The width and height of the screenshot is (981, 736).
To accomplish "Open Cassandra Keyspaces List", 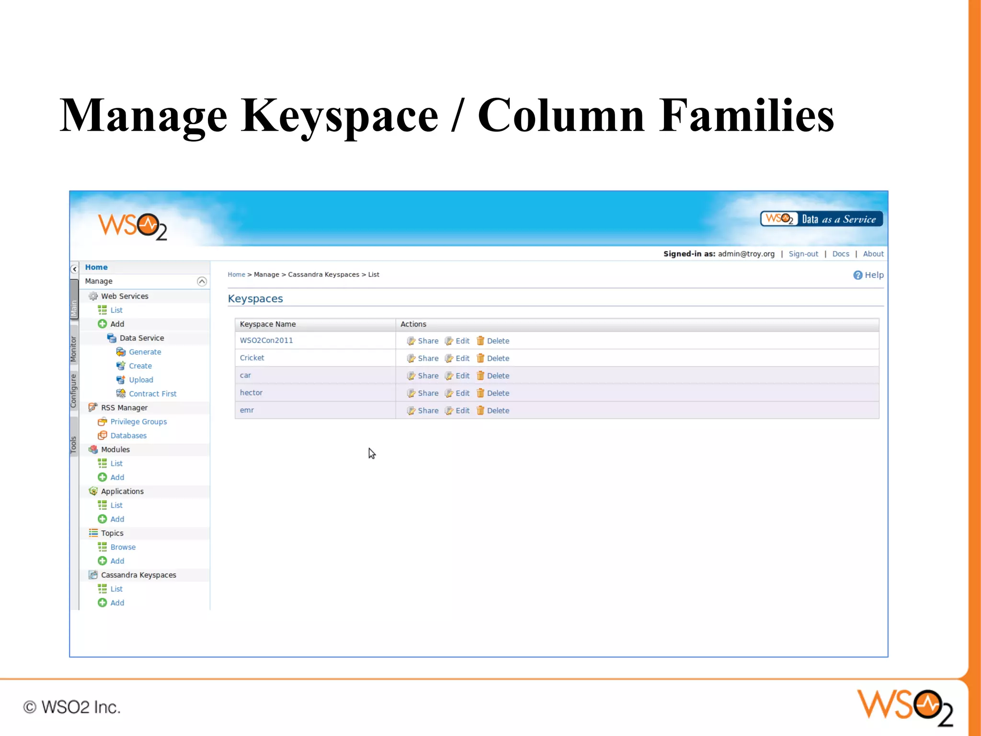I will pos(116,588).
